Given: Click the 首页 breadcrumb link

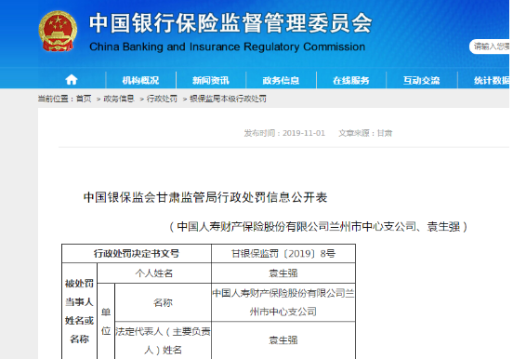Looking at the screenshot, I should coord(84,99).
